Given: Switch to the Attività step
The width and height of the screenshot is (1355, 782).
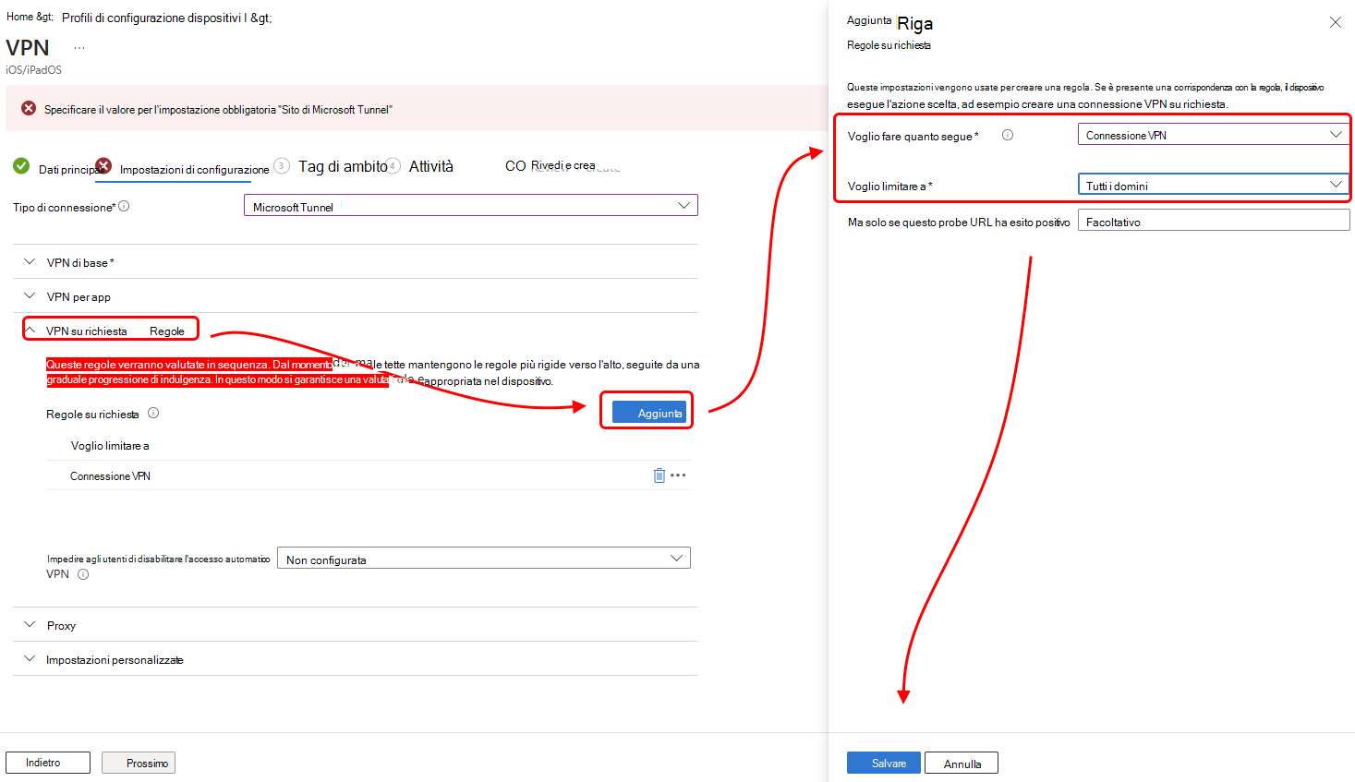Looking at the screenshot, I should pyautogui.click(x=421, y=166).
